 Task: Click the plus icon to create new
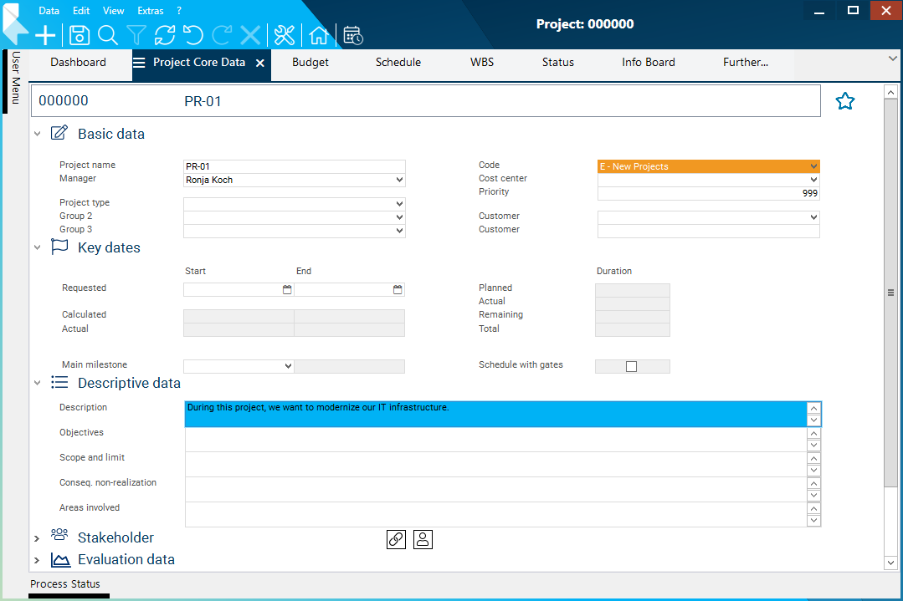(x=45, y=35)
